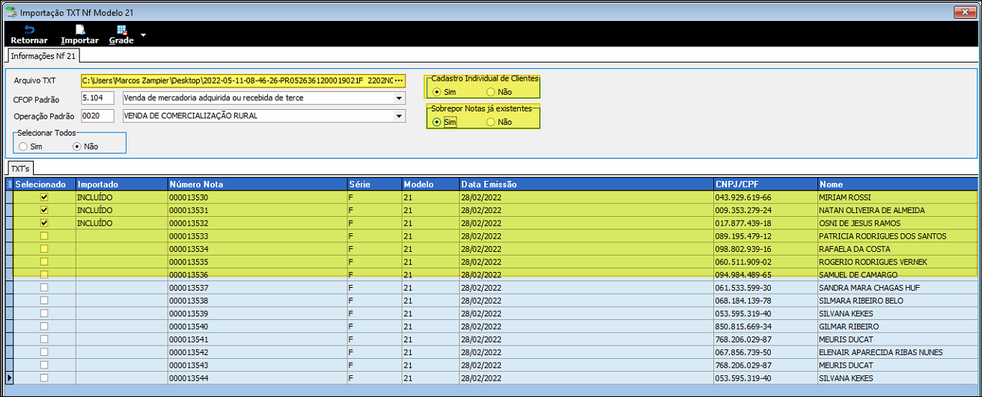Image resolution: width=982 pixels, height=397 pixels.
Task: Uncheck the checkbox for nota 000013532
Action: [x=44, y=223]
